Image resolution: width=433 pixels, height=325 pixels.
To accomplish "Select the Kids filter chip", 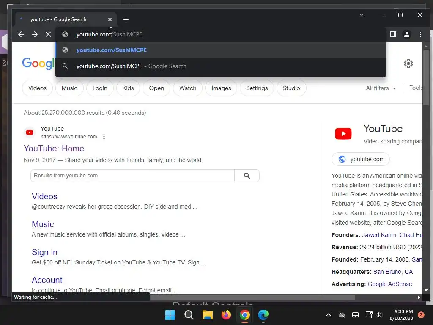I will pyautogui.click(x=128, y=88).
